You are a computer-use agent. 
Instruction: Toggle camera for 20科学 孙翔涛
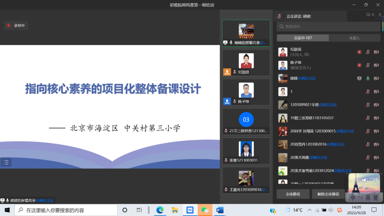tap(377, 131)
